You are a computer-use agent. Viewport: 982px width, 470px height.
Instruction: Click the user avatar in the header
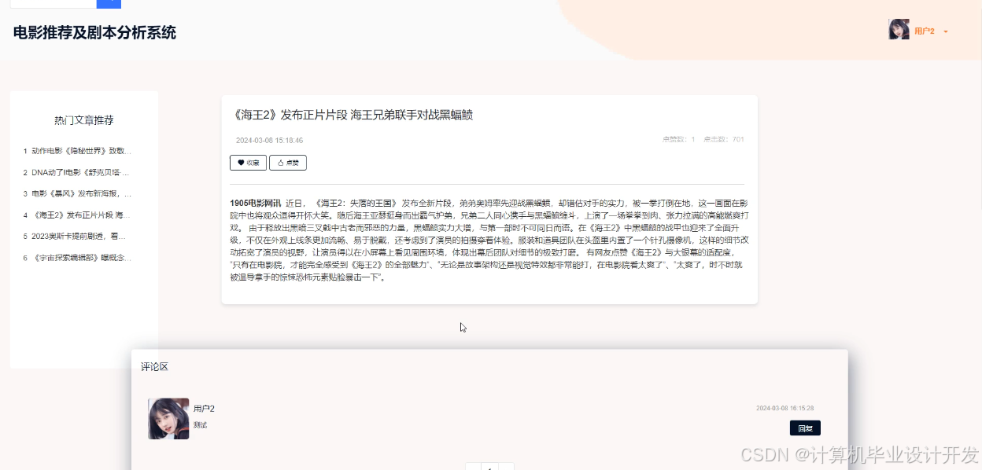899,30
